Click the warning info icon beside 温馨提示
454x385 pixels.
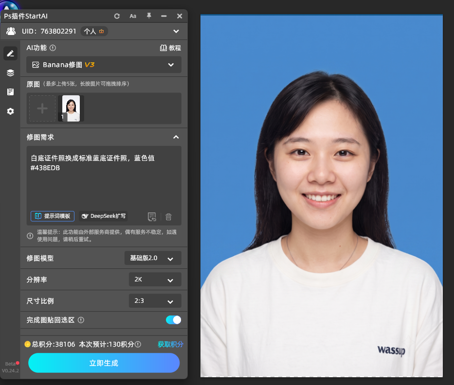tap(30, 236)
